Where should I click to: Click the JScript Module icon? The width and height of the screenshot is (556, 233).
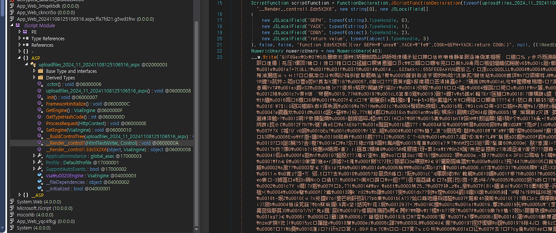[x=18, y=26]
